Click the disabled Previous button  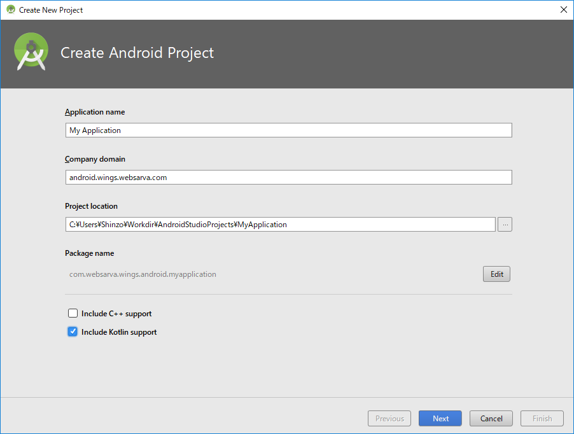click(x=389, y=418)
